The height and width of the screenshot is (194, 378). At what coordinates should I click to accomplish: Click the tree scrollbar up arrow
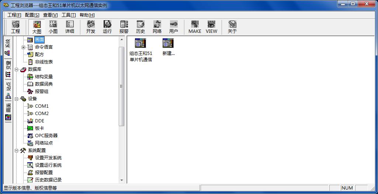(122, 39)
